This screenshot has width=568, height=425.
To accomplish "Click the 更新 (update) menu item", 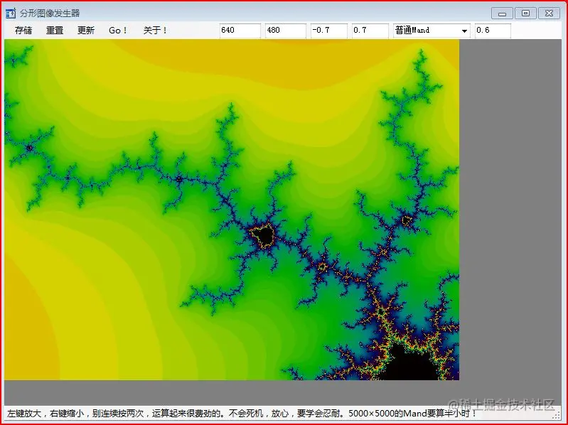I will coord(86,31).
